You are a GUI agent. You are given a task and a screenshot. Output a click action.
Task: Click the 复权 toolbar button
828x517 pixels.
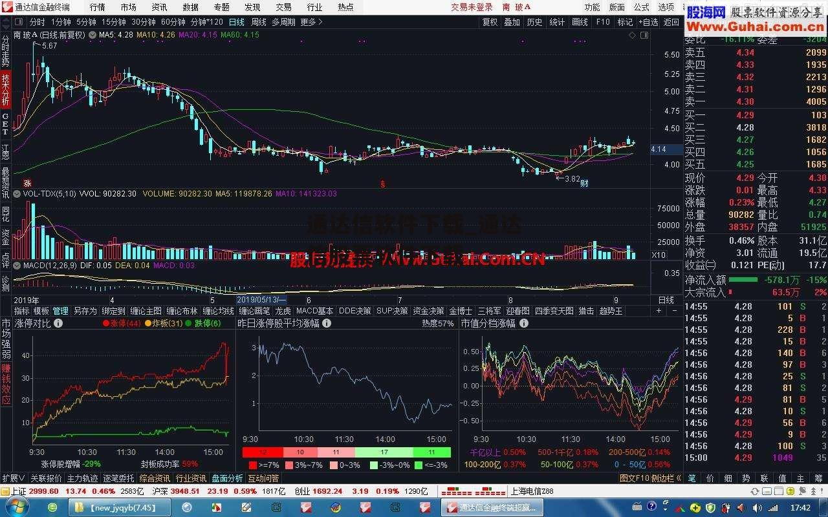pyautogui.click(x=490, y=21)
